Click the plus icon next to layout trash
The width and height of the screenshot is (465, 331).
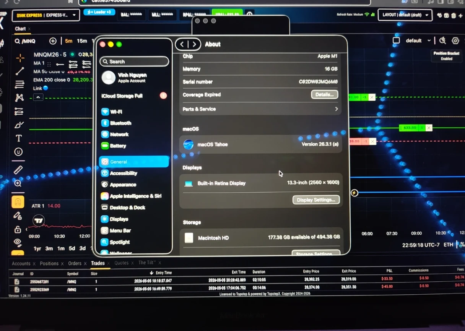(460, 15)
